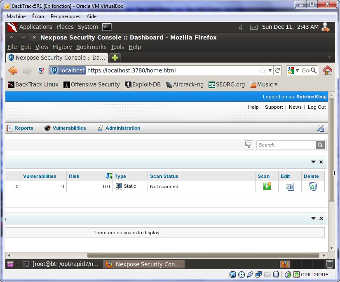Edit the Static site using edit icon
340x282 pixels.
pos(290,186)
